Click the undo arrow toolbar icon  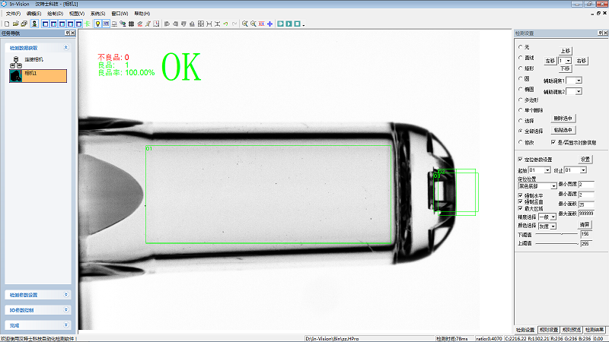[x=226, y=24]
